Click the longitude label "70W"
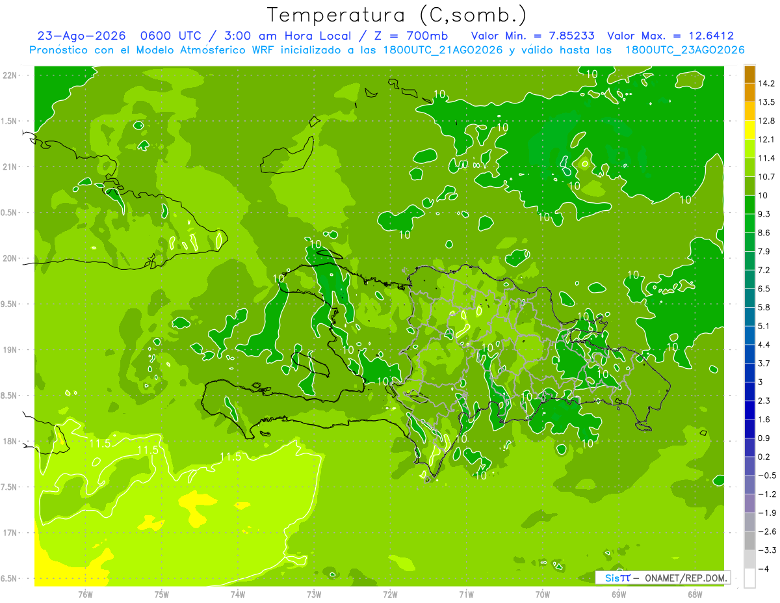The height and width of the screenshot is (603, 780). click(543, 595)
